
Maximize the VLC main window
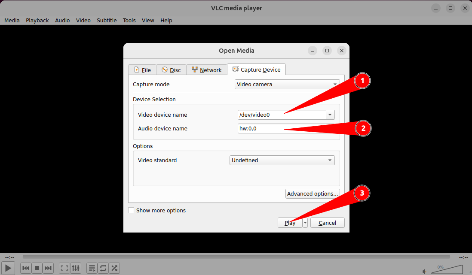coord(451,8)
